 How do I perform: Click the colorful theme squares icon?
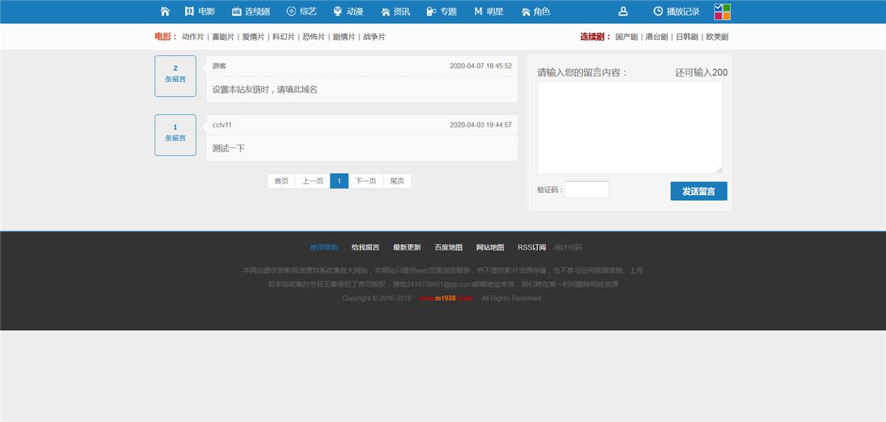point(722,11)
